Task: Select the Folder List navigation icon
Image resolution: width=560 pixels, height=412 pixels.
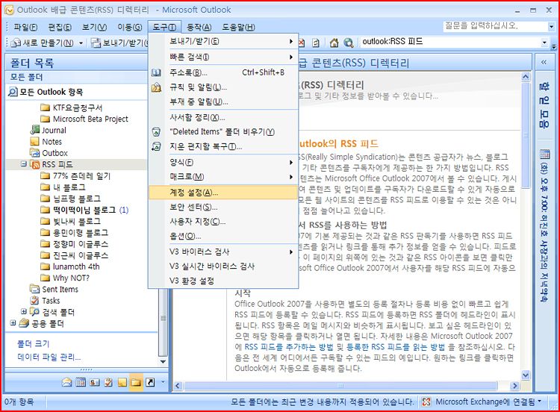Action: (136, 382)
